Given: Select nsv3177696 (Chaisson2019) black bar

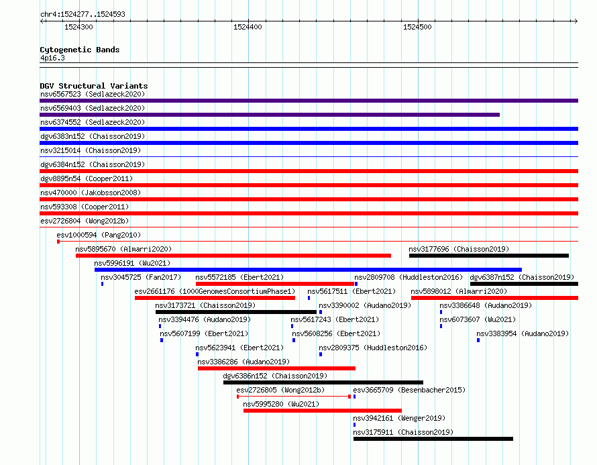Looking at the screenshot, I should [x=489, y=256].
